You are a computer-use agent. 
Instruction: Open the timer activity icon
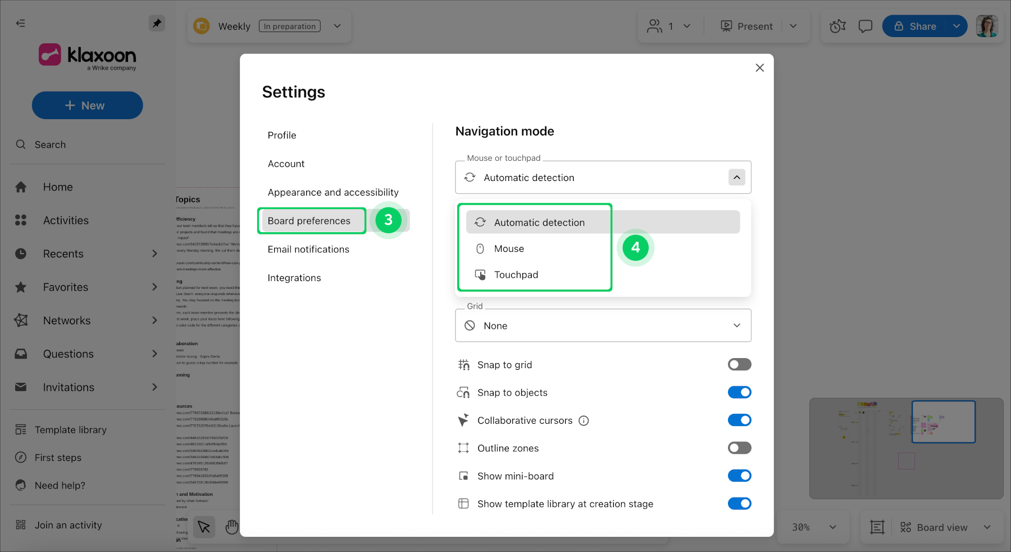pyautogui.click(x=837, y=26)
